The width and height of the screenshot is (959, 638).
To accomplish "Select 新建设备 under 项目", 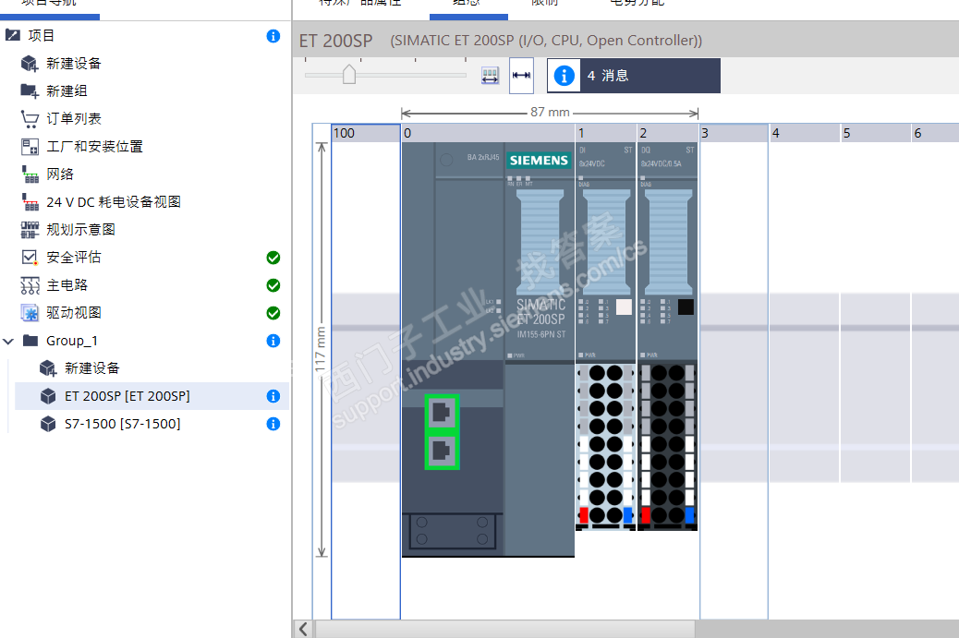I will pyautogui.click(x=73, y=64).
